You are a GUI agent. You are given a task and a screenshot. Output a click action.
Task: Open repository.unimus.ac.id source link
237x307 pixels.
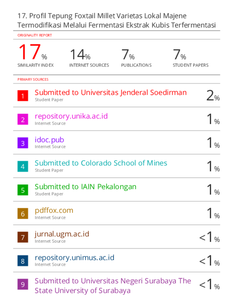[74, 258]
